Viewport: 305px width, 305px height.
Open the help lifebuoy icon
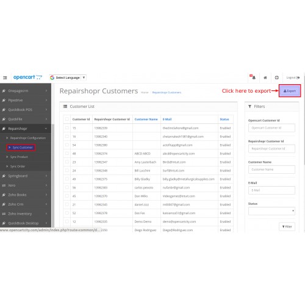tap(277, 77)
